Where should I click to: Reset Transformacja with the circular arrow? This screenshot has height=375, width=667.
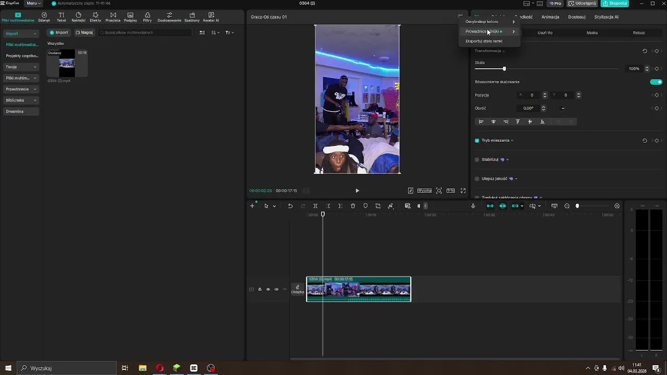click(x=645, y=51)
